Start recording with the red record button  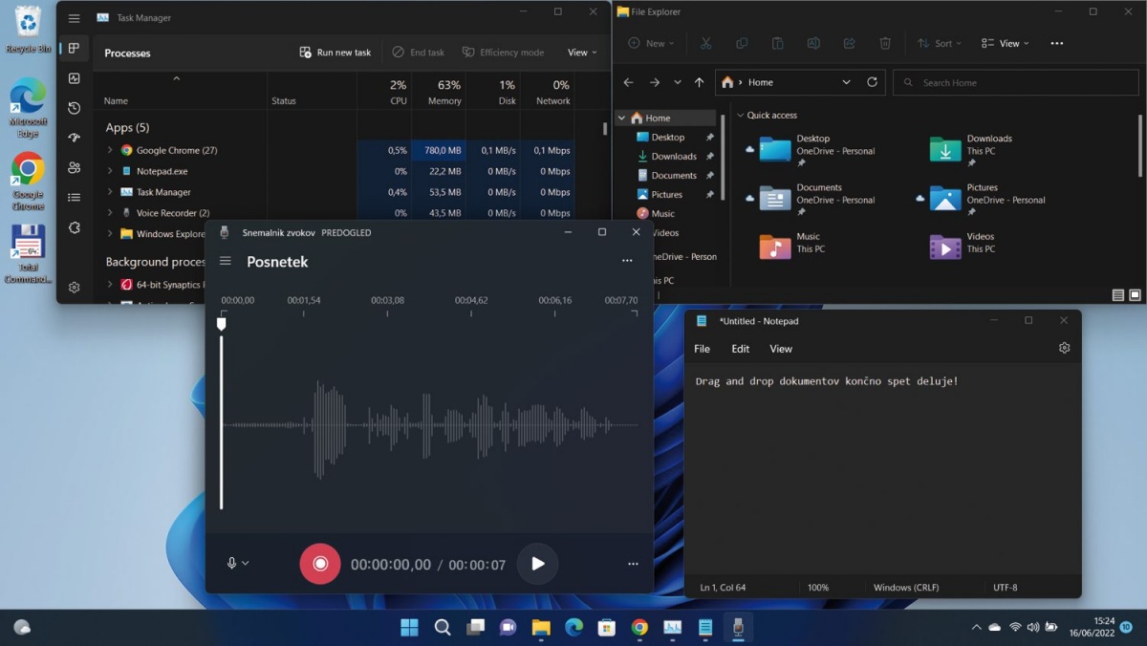(320, 564)
